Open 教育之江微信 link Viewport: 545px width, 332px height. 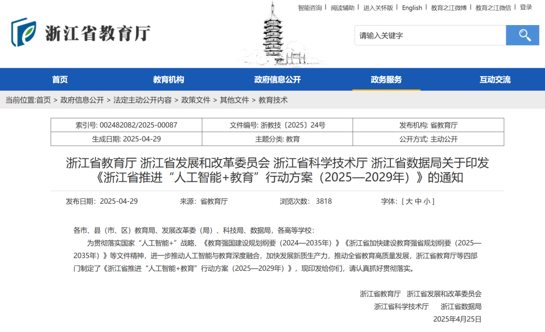coord(493,8)
